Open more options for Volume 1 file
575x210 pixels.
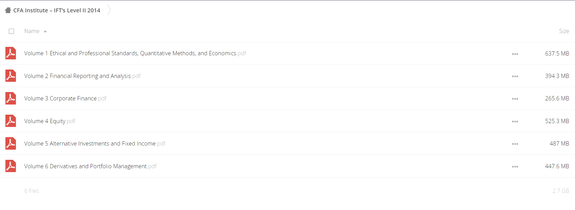(x=515, y=54)
